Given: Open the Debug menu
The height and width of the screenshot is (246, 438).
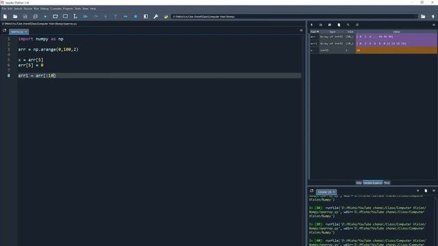Looking at the screenshot, I should (44, 9).
